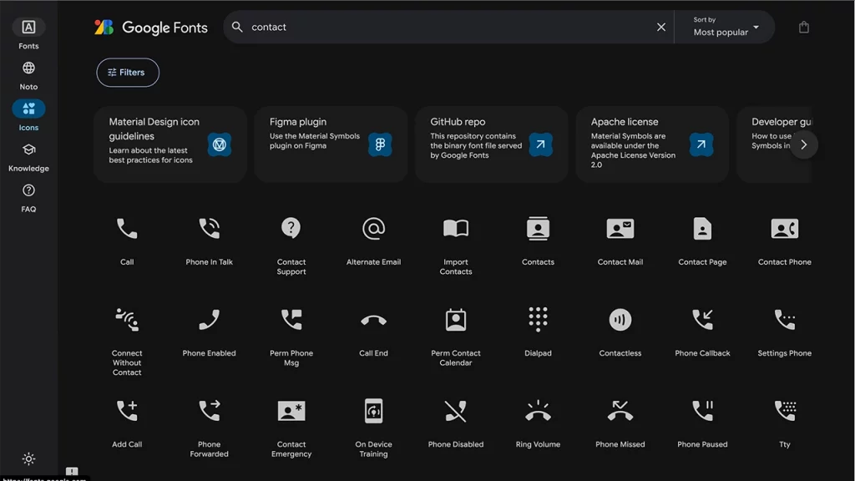Toggle the light/dark theme button
Image resolution: width=855 pixels, height=481 pixels.
28,458
